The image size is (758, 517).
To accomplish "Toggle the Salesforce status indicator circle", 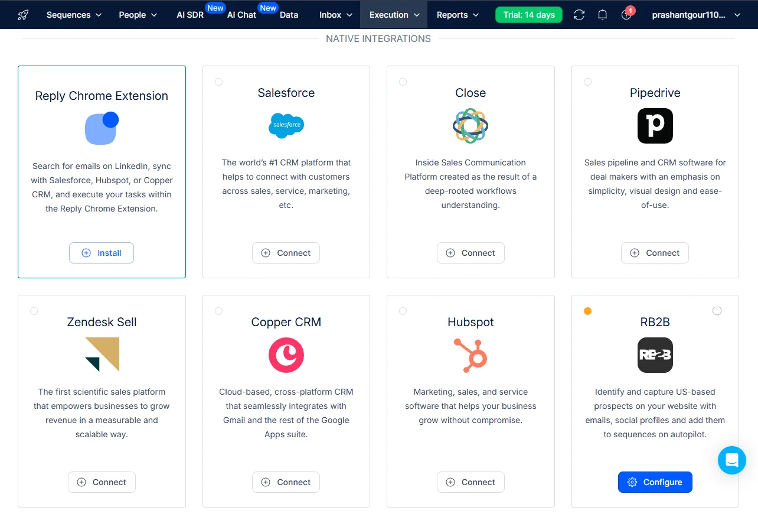I will 218,82.
